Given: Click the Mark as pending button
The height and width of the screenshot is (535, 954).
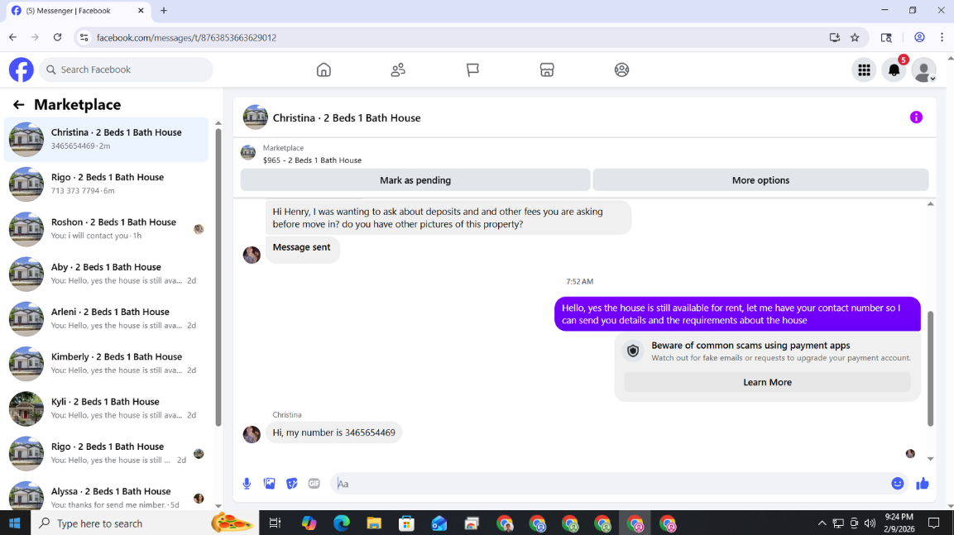Looking at the screenshot, I should click(415, 180).
